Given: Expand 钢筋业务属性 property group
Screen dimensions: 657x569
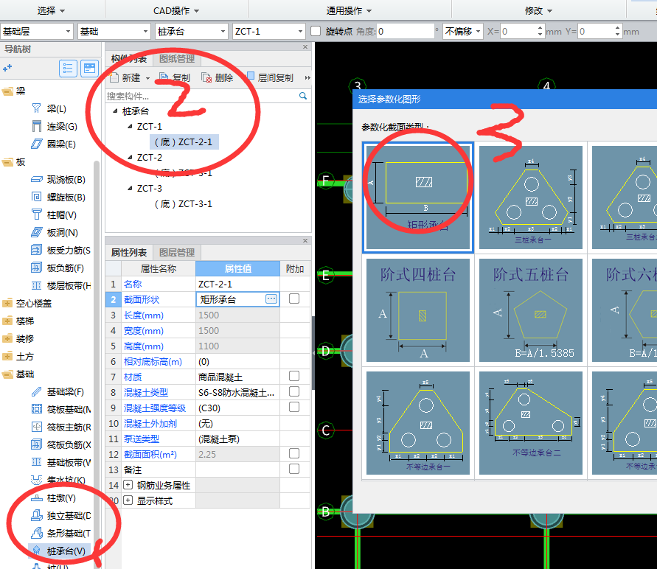Looking at the screenshot, I should [x=128, y=485].
